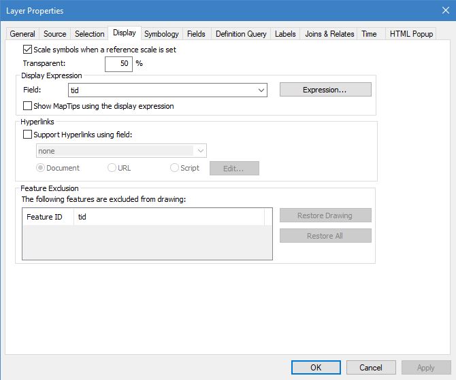This screenshot has height=380, width=456.
Task: Open the Symbology tab
Action: click(x=161, y=34)
